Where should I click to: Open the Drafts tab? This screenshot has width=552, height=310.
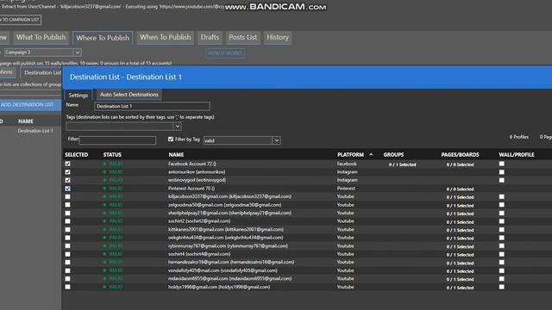click(x=210, y=37)
